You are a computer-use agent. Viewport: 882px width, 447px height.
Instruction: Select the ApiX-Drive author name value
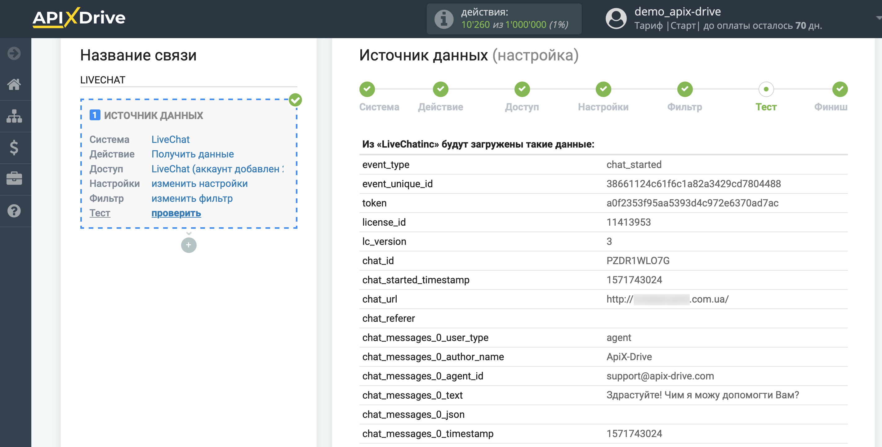tap(629, 357)
